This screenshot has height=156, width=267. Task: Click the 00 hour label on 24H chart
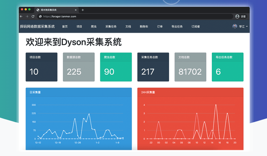(159, 143)
